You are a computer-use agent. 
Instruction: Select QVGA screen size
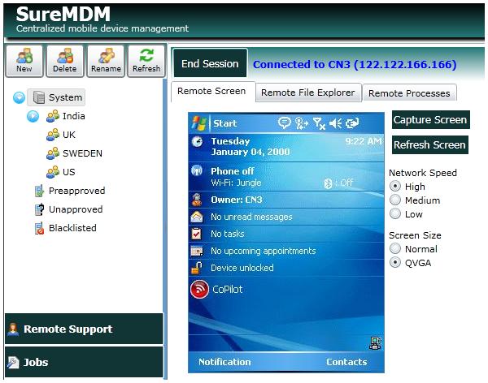point(395,262)
